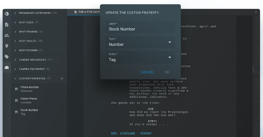Open the locations pin sidebar icon
Viewport: 263px width, 137px height.
(7, 46)
